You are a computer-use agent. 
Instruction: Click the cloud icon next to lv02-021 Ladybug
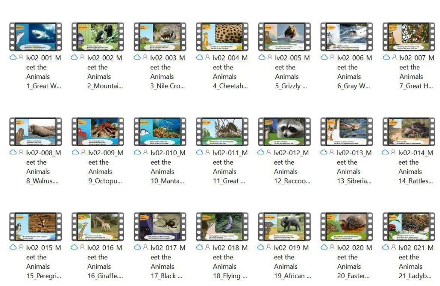(x=386, y=247)
